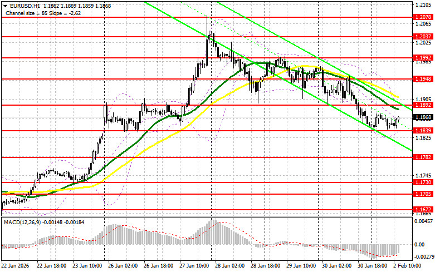The image size is (435, 272).
Task: Click the '30 Jan 18:00' time axis label
Action: pos(373,266)
